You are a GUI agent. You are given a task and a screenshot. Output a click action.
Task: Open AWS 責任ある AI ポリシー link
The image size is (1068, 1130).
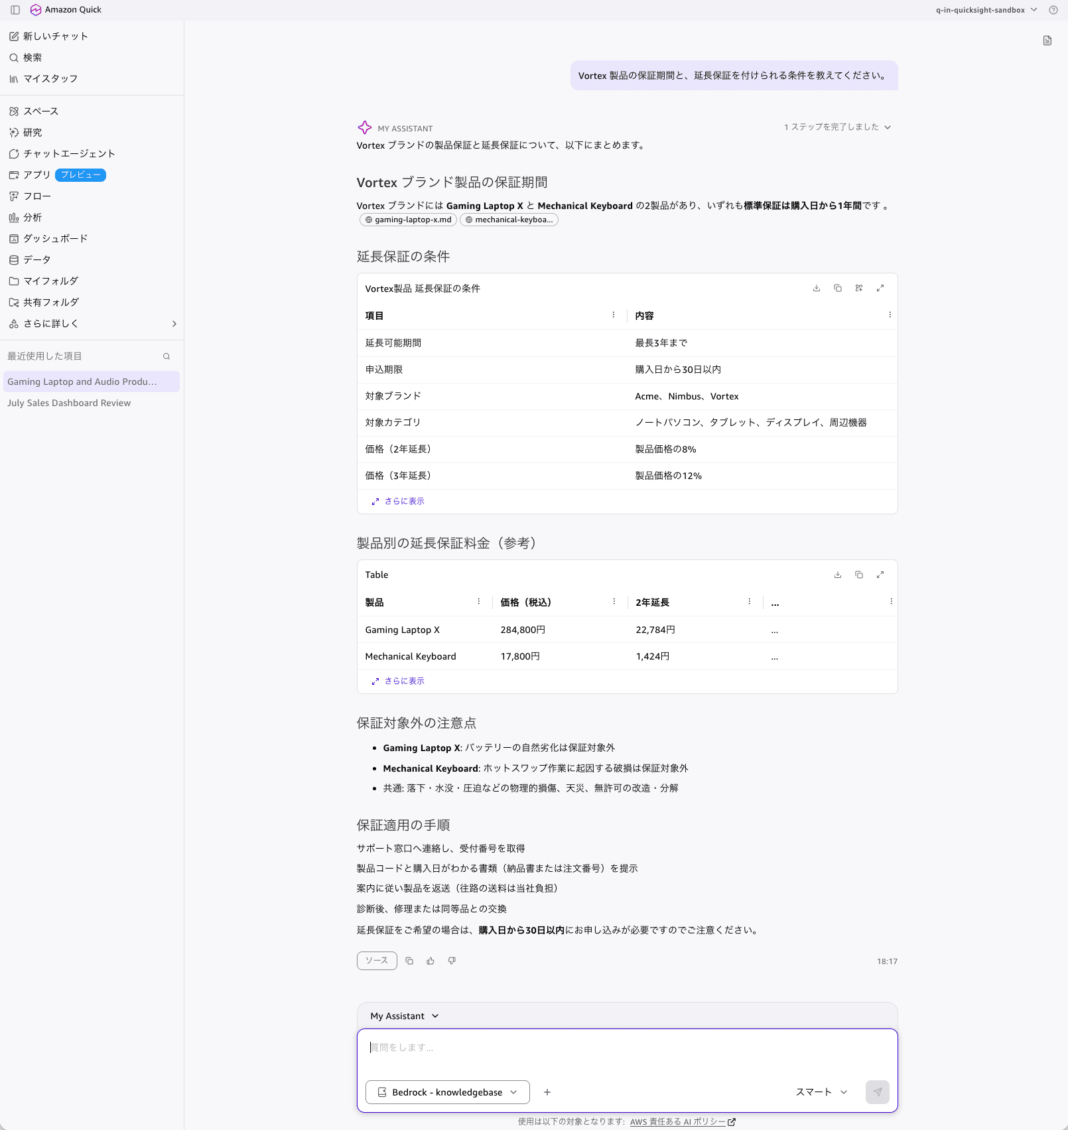(683, 1122)
